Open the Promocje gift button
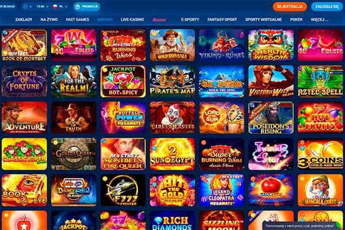 (86, 6)
